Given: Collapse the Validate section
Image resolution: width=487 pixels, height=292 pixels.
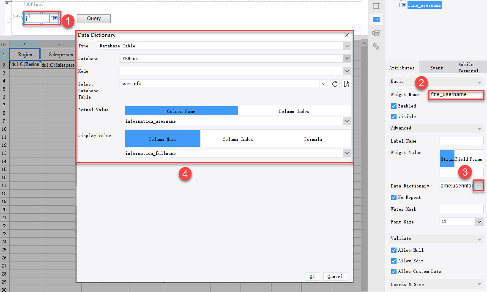Looking at the screenshot, I should pos(479,240).
